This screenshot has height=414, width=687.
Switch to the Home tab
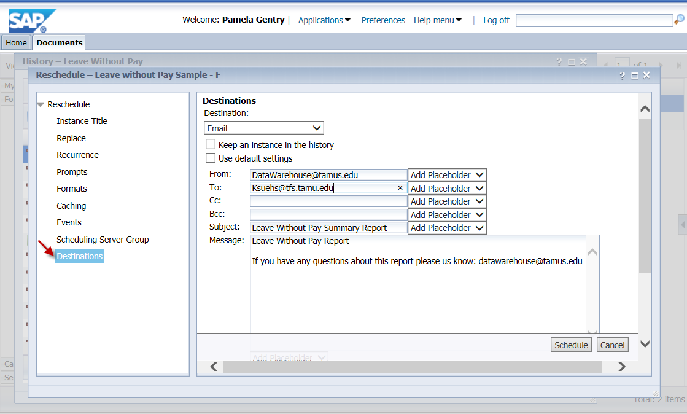click(16, 42)
